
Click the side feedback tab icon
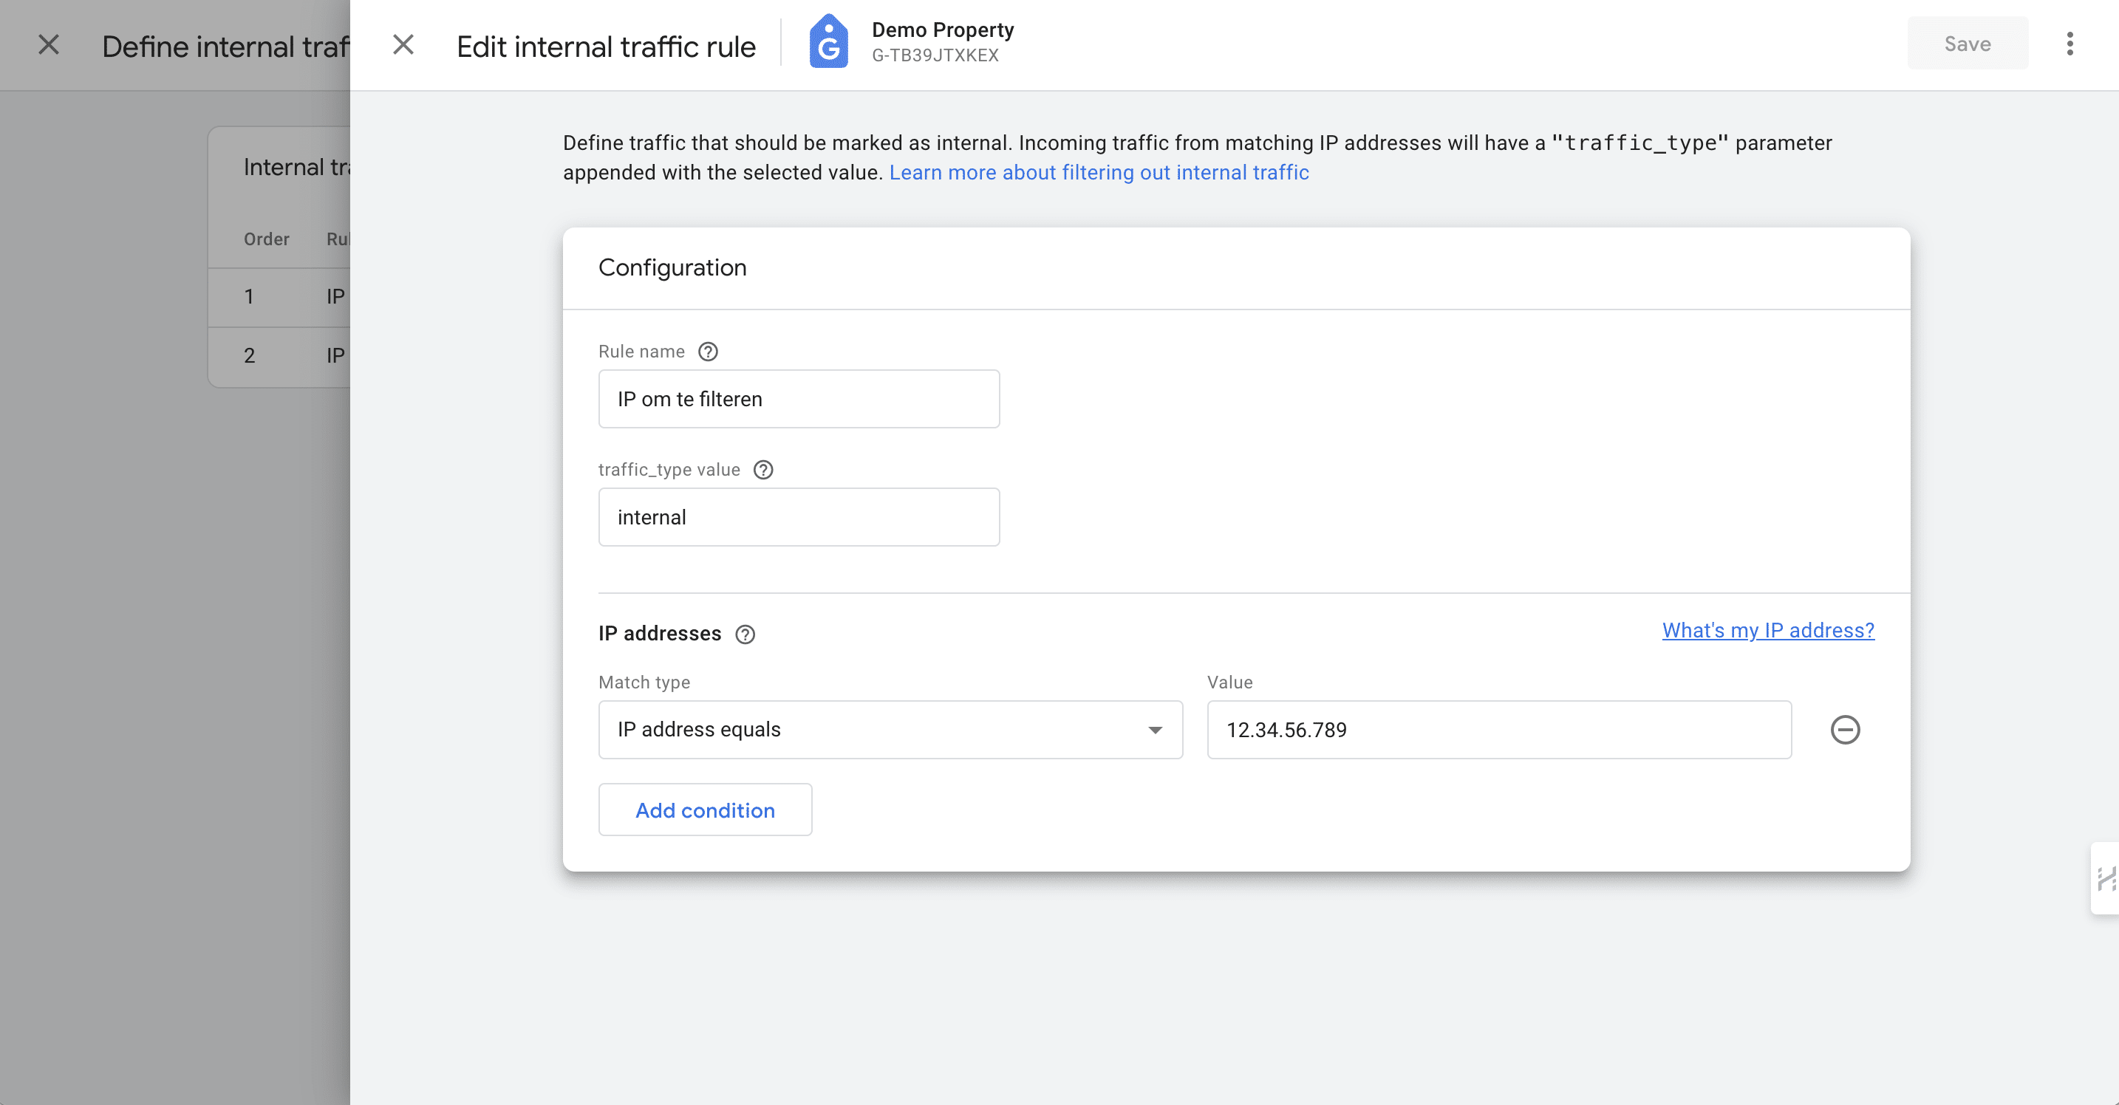coord(2105,878)
